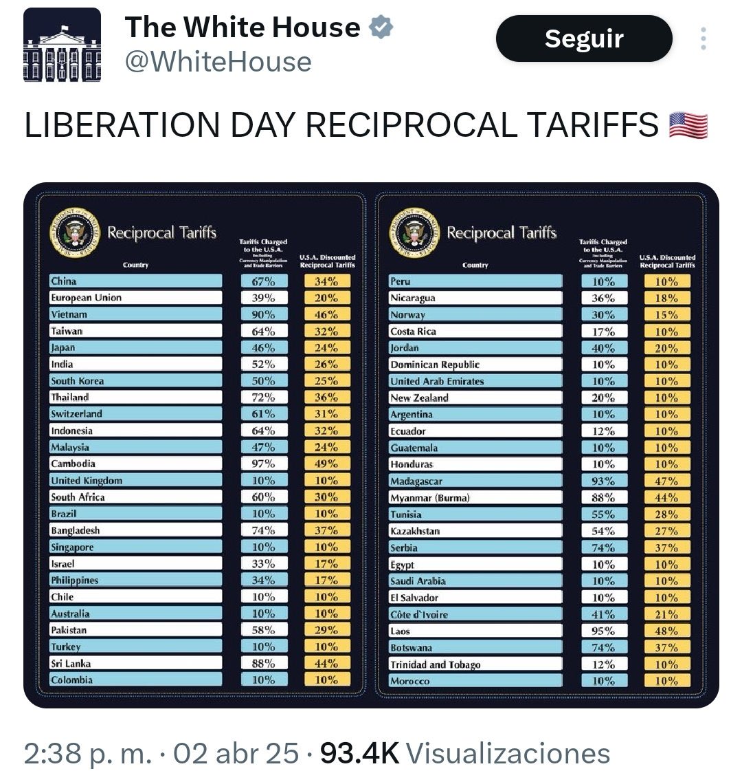Click the yellow 48% cell for Laos

click(666, 631)
